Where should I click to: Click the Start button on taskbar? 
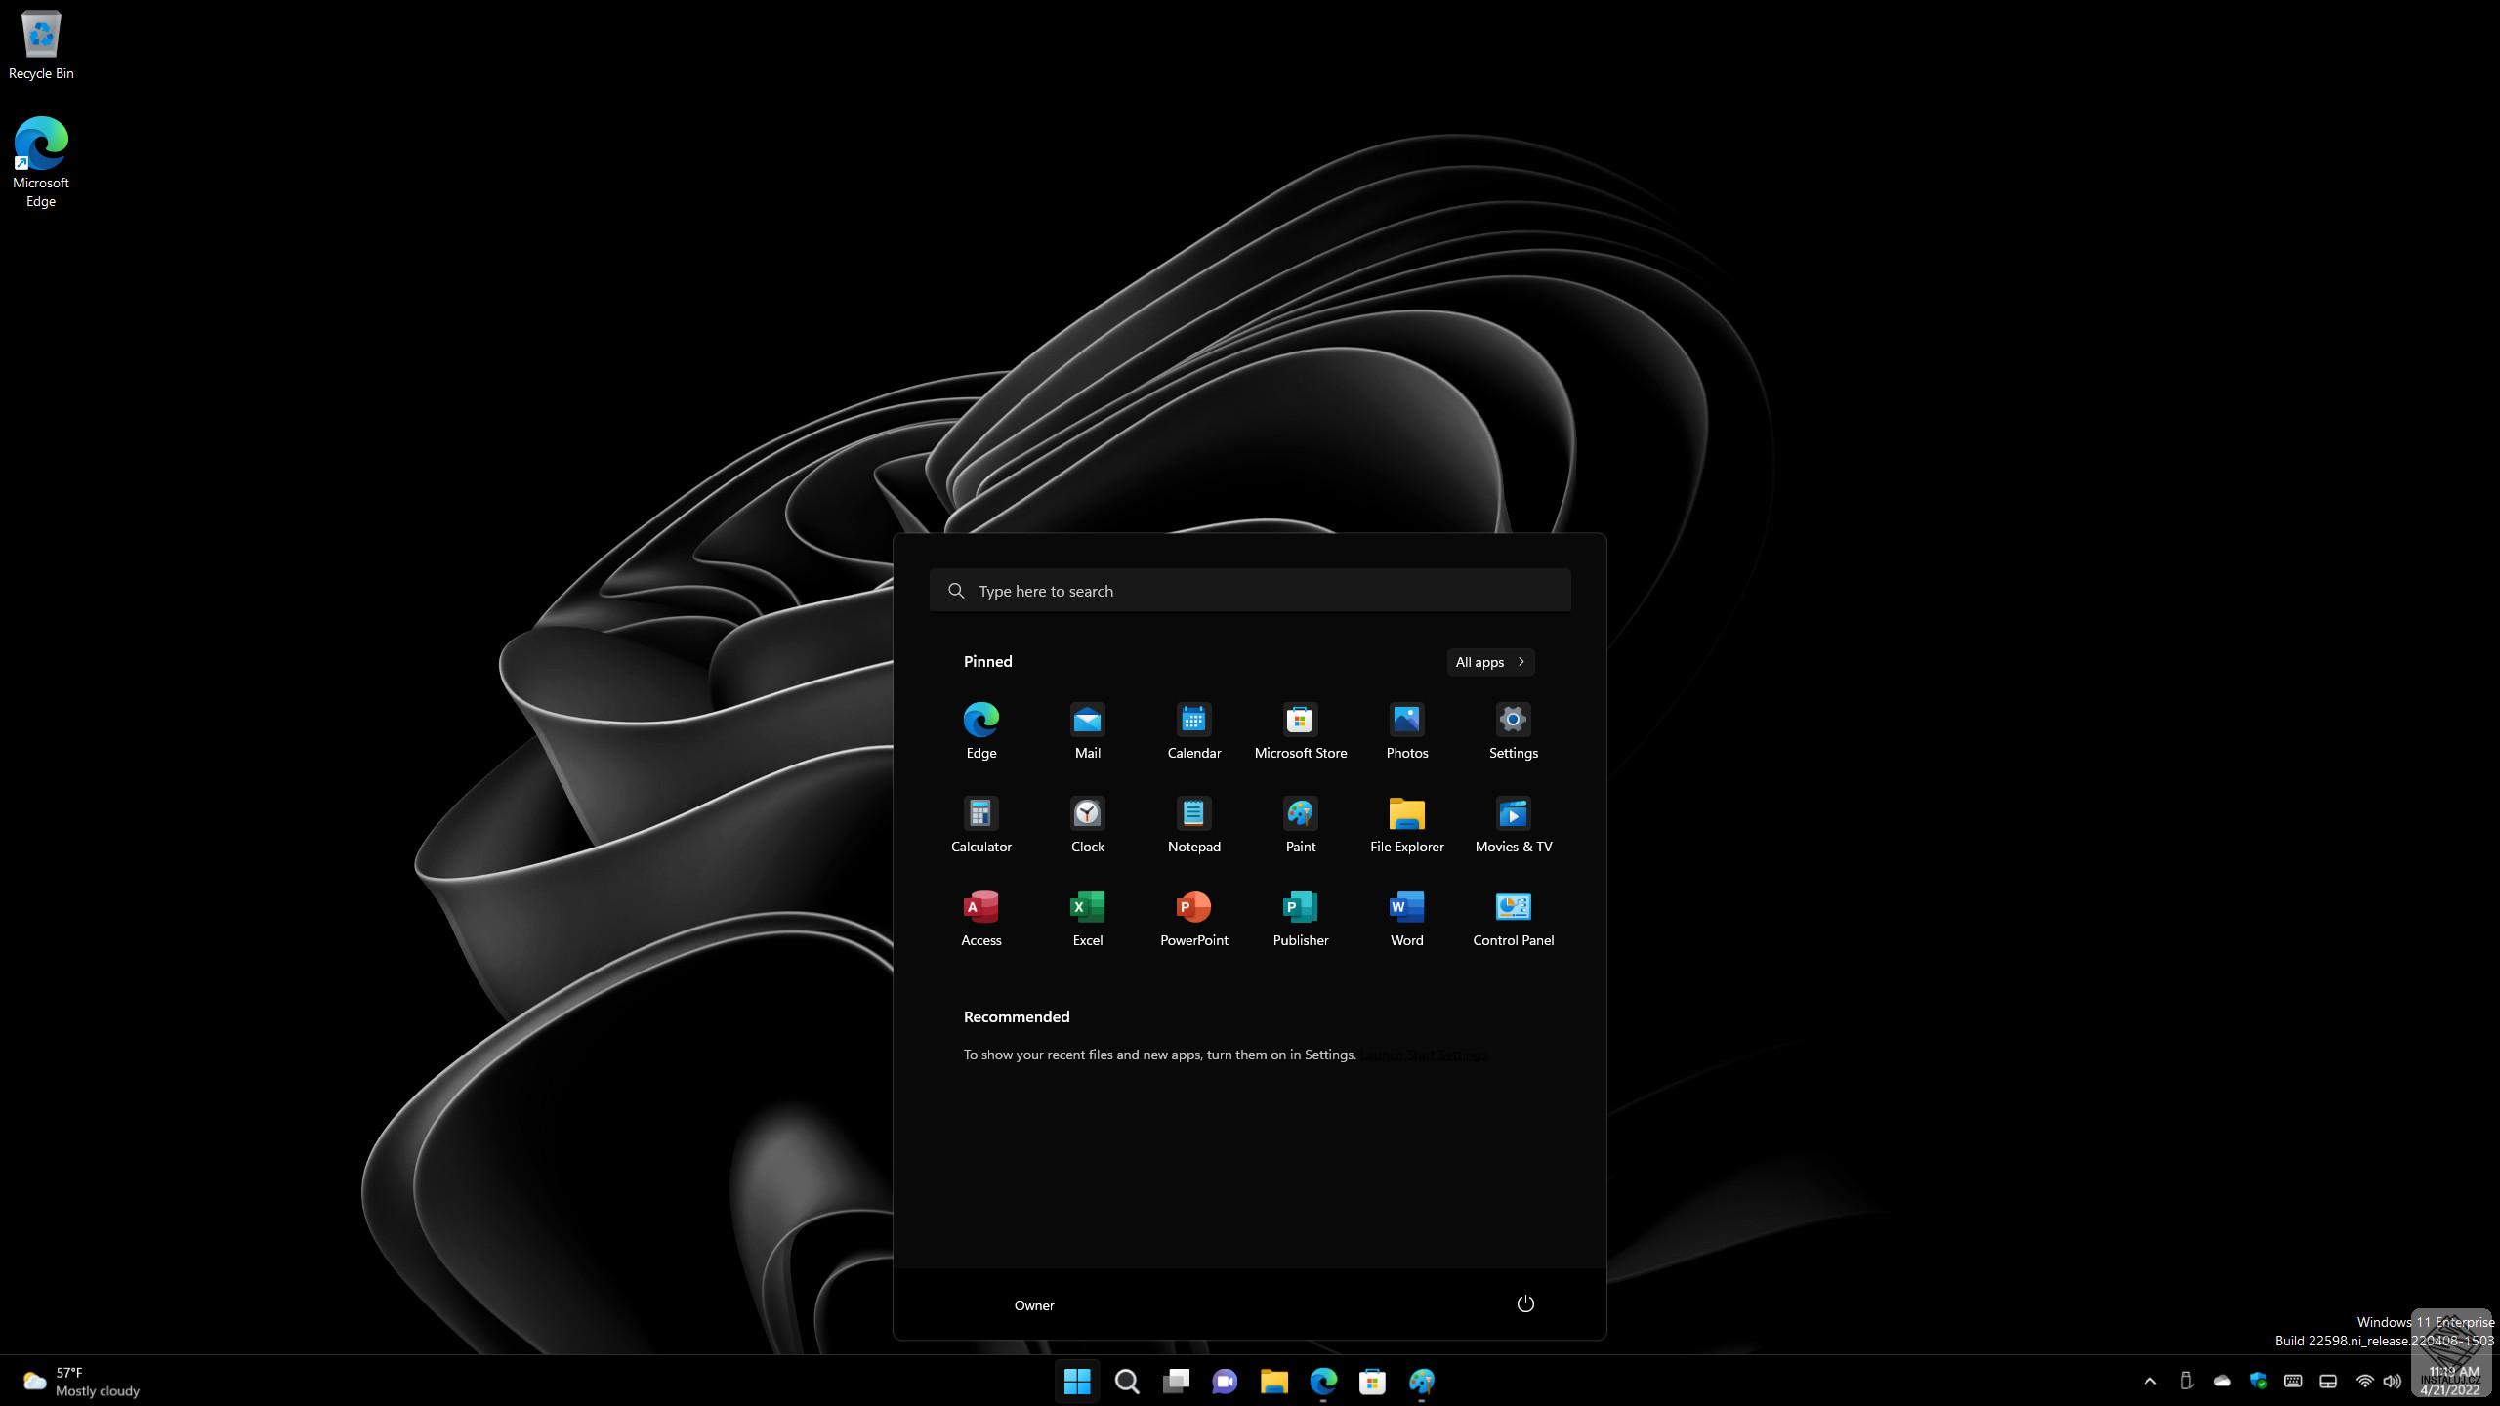click(1077, 1381)
